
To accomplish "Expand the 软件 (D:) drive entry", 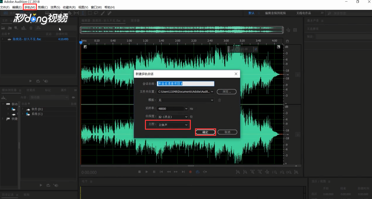I will (x=22, y=109).
